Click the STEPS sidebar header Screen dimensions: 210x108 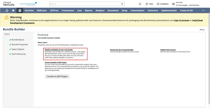pyautogui.click(x=7, y=34)
